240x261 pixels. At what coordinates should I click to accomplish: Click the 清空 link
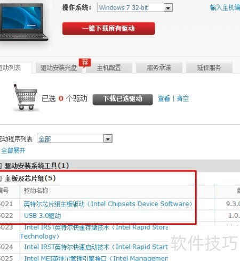(182, 99)
